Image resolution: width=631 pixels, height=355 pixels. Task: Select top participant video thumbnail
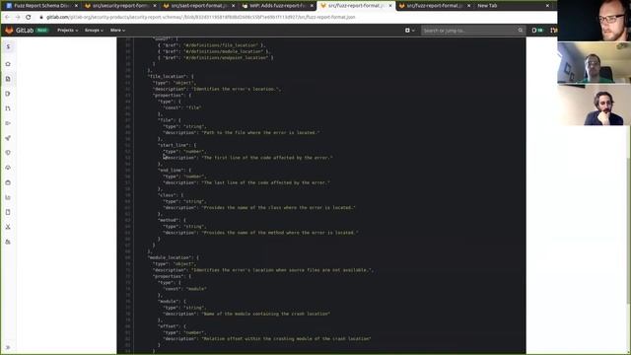(594, 21)
